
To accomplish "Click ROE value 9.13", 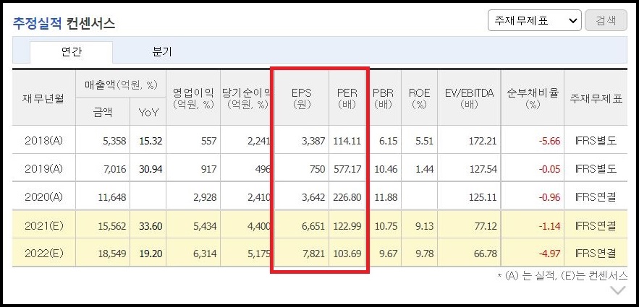I will coord(424,226).
